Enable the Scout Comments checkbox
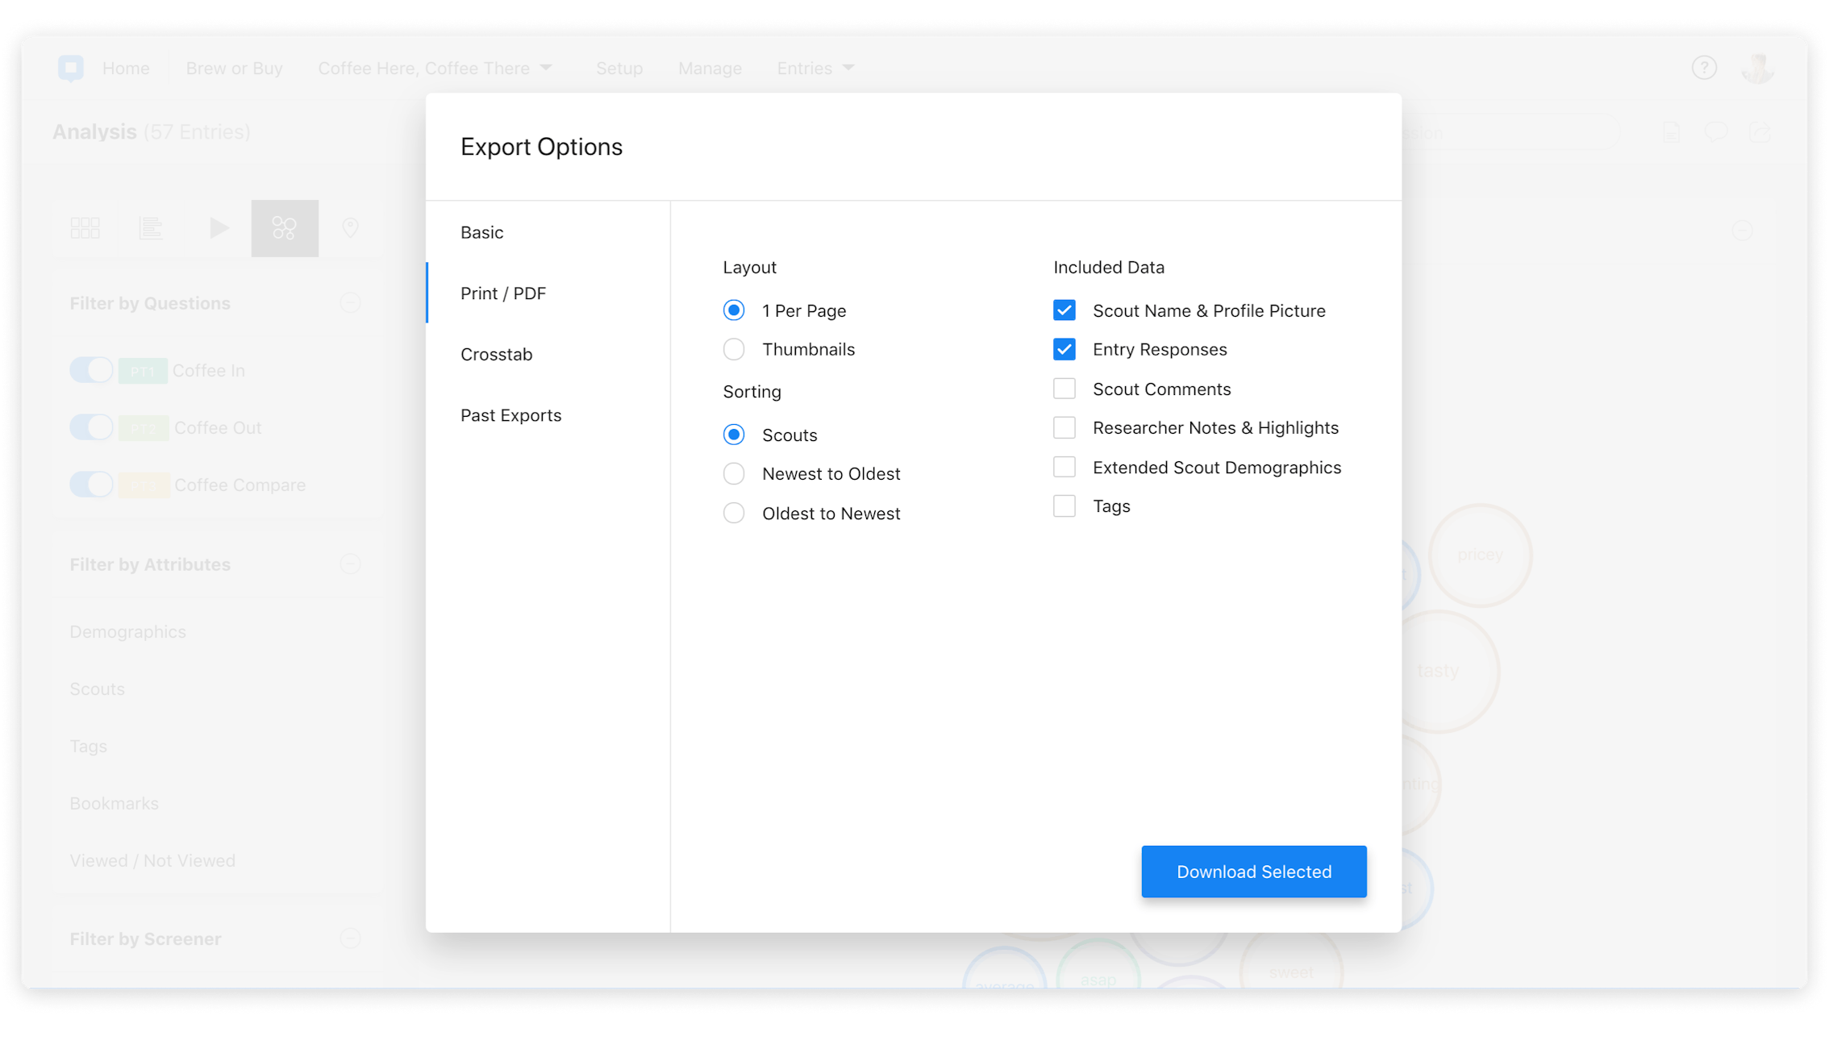 (x=1064, y=389)
